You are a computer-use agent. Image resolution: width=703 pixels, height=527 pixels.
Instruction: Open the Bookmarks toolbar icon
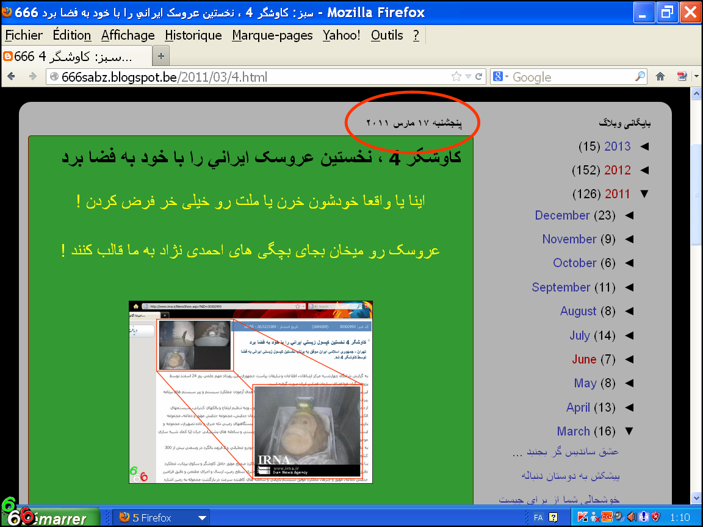pyautogui.click(x=682, y=77)
